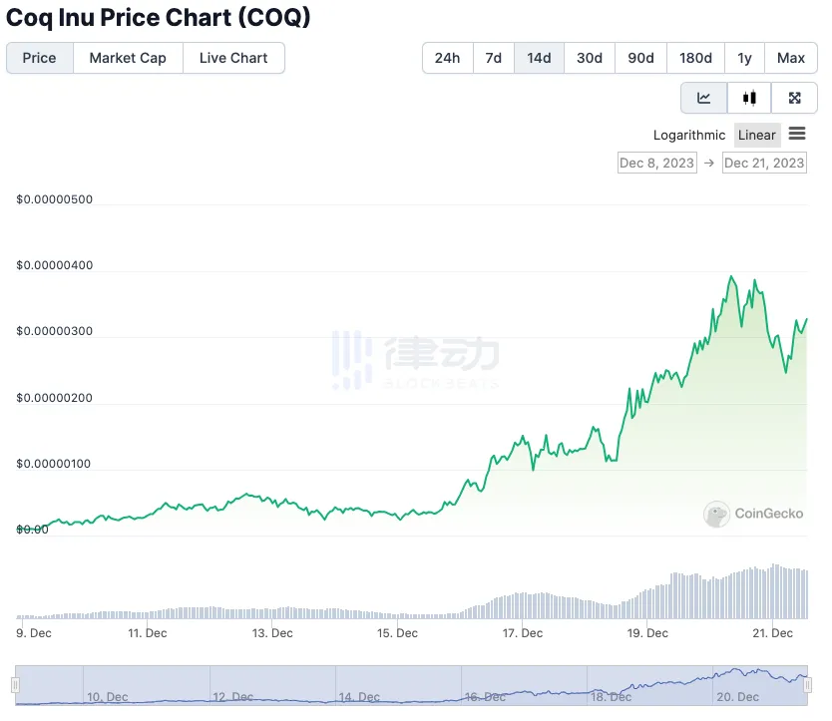
Task: Switch to candlestick chart icon
Action: click(x=749, y=98)
